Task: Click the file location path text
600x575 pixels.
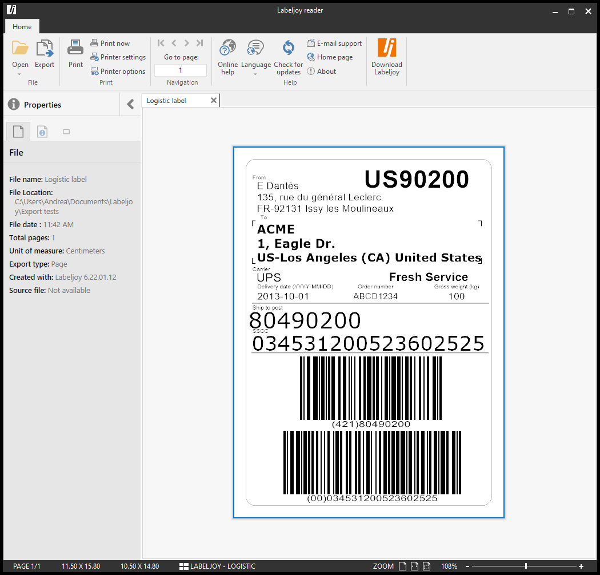Action: 74,207
